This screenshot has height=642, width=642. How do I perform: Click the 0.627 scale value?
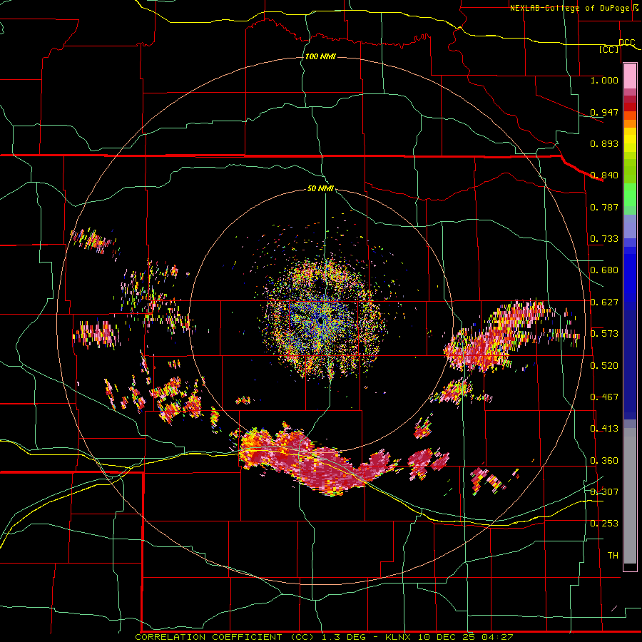pyautogui.click(x=604, y=302)
